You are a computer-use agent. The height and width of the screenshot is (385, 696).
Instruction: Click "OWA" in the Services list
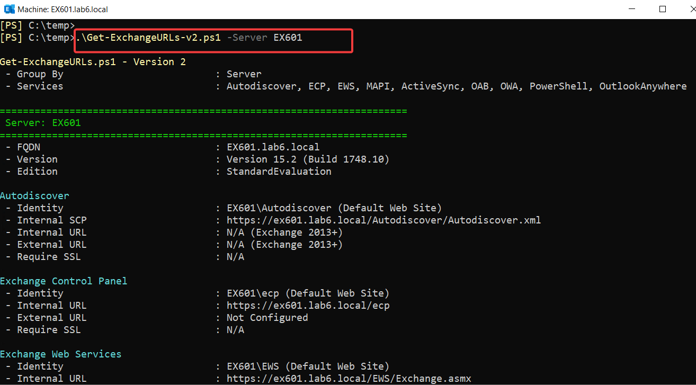tap(509, 86)
